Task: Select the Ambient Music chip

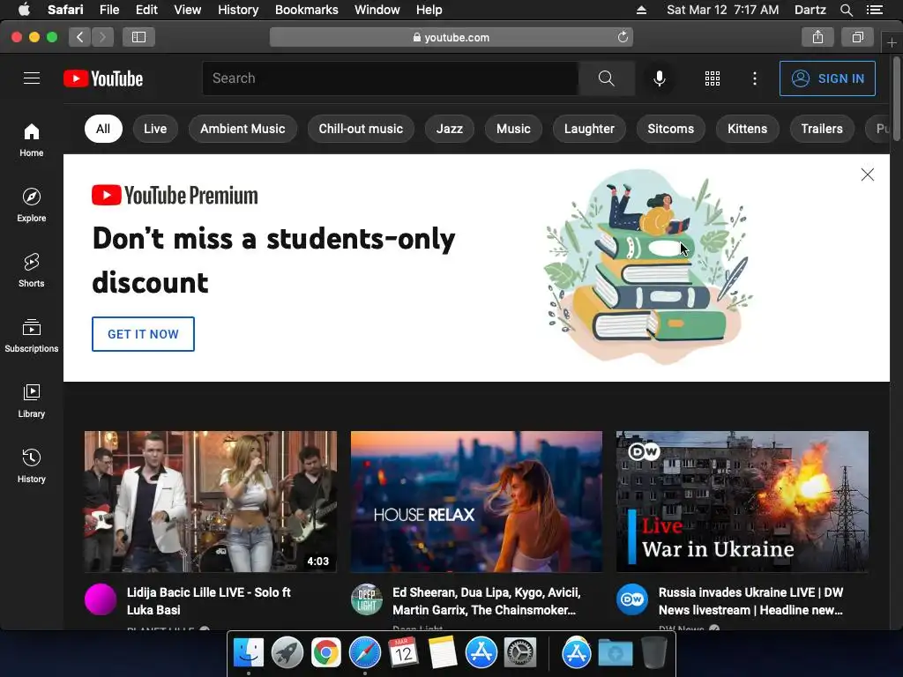Action: pyautogui.click(x=243, y=129)
